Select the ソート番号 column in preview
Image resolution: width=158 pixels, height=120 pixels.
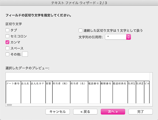pos(13,92)
